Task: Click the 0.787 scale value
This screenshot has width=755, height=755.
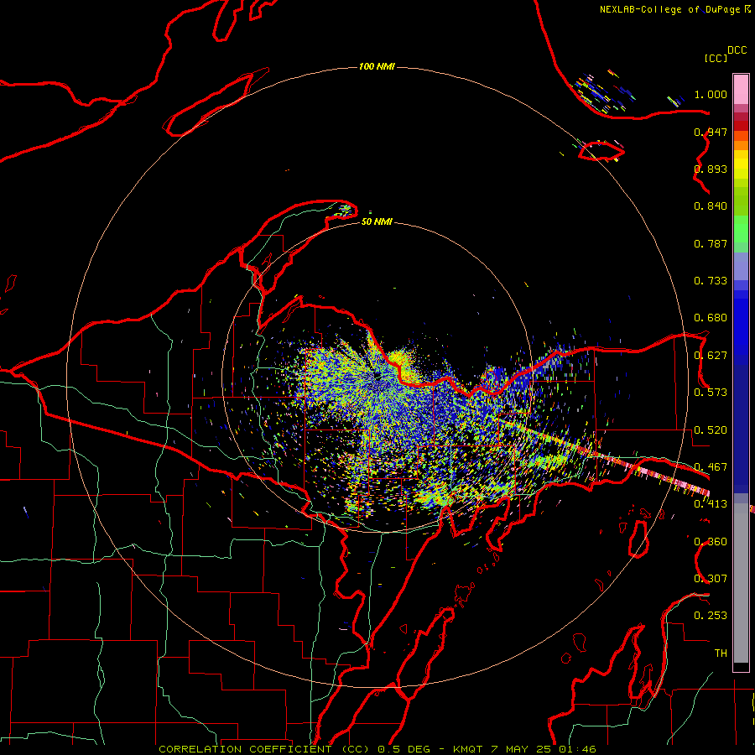Action: pos(711,243)
